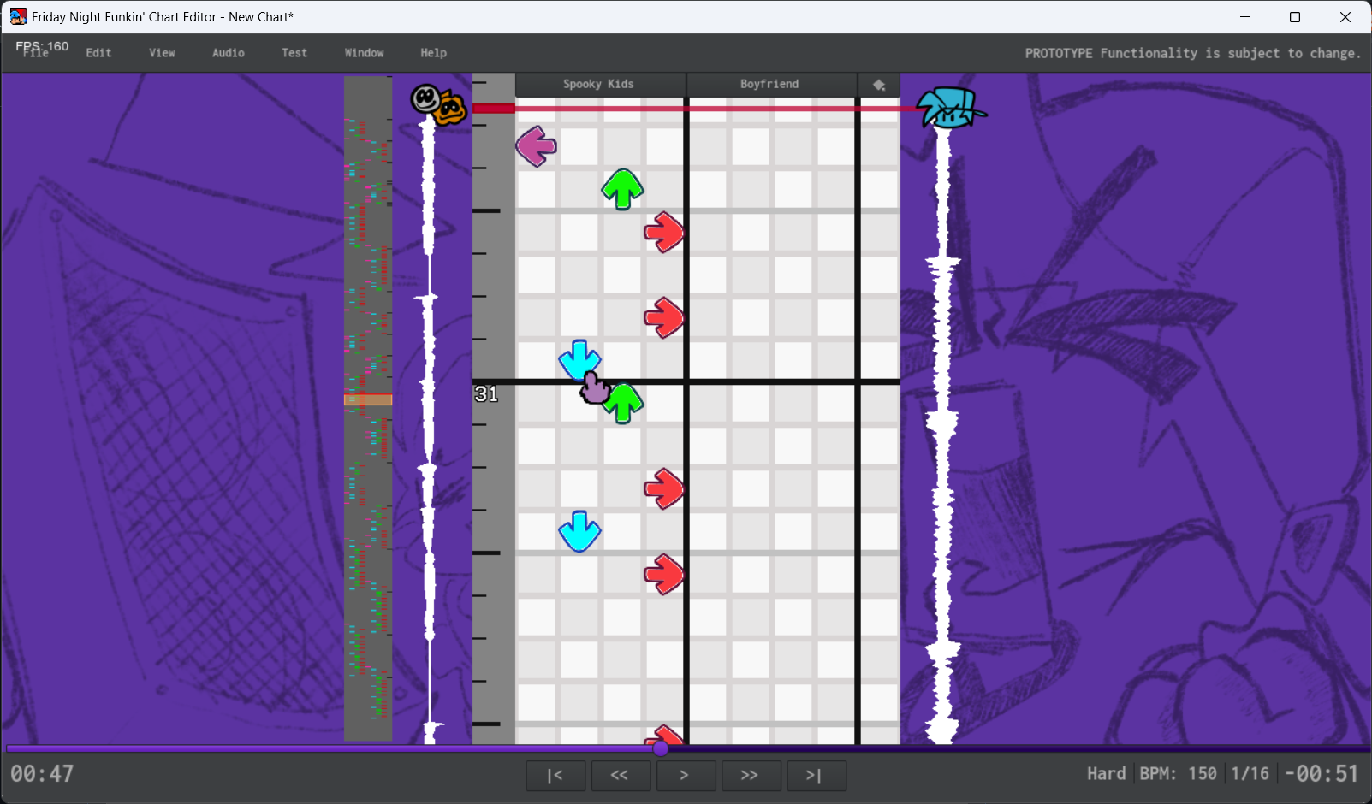Select the cyan down note just above measure 31

coord(579,360)
